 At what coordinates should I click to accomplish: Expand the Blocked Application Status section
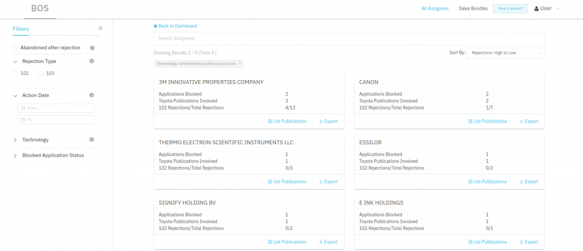pos(15,156)
